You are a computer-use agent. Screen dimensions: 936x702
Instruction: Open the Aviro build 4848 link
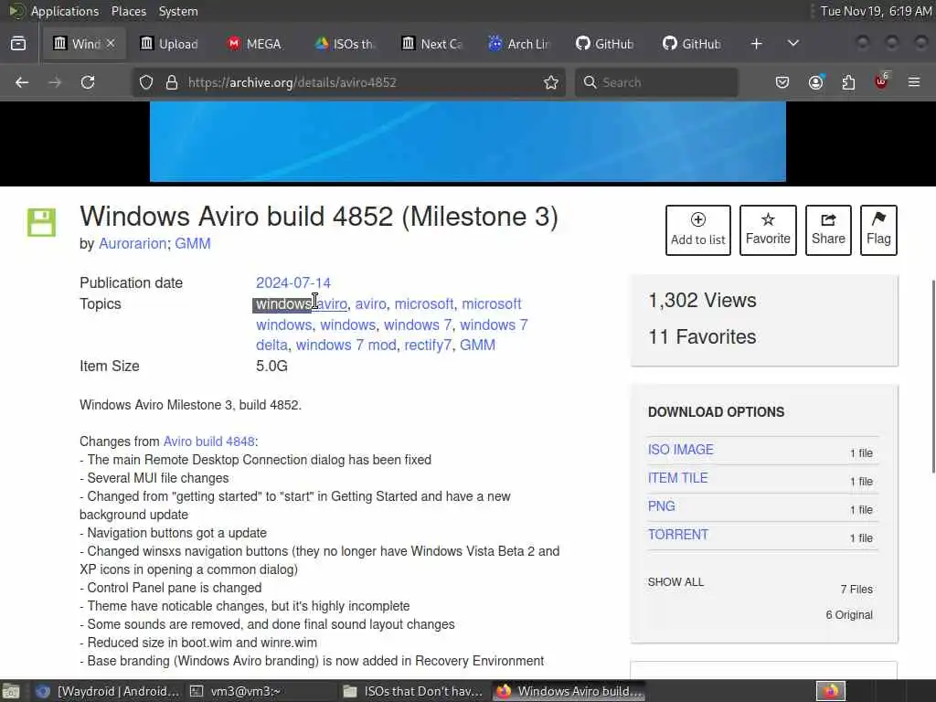click(x=209, y=441)
